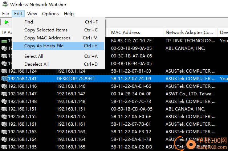Click device icon for 192.168.1.164

(x=4, y=139)
